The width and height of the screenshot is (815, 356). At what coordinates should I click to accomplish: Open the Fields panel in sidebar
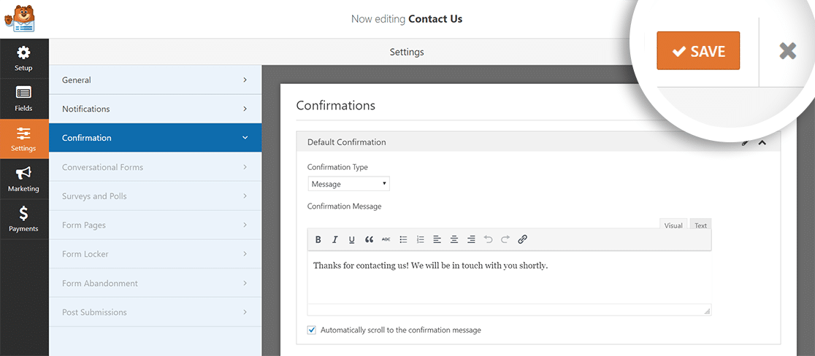tap(24, 98)
